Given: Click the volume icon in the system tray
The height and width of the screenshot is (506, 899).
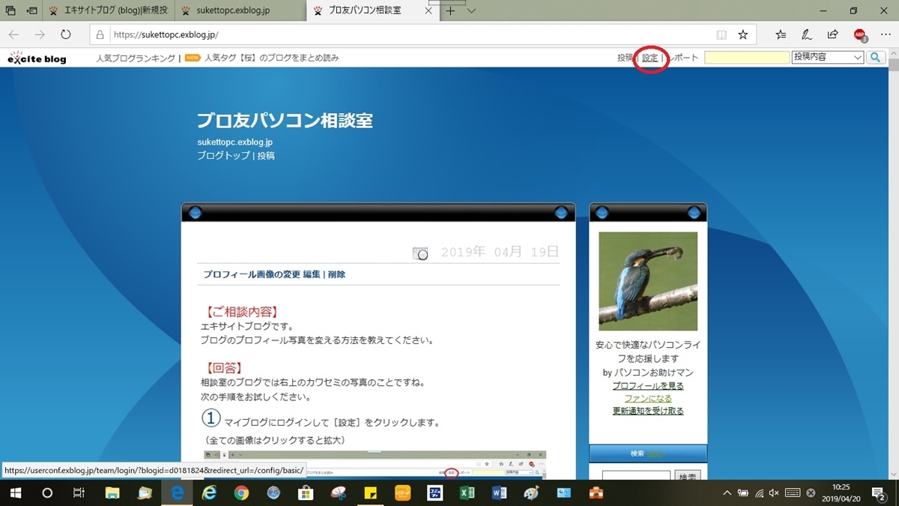Looking at the screenshot, I should 775,493.
